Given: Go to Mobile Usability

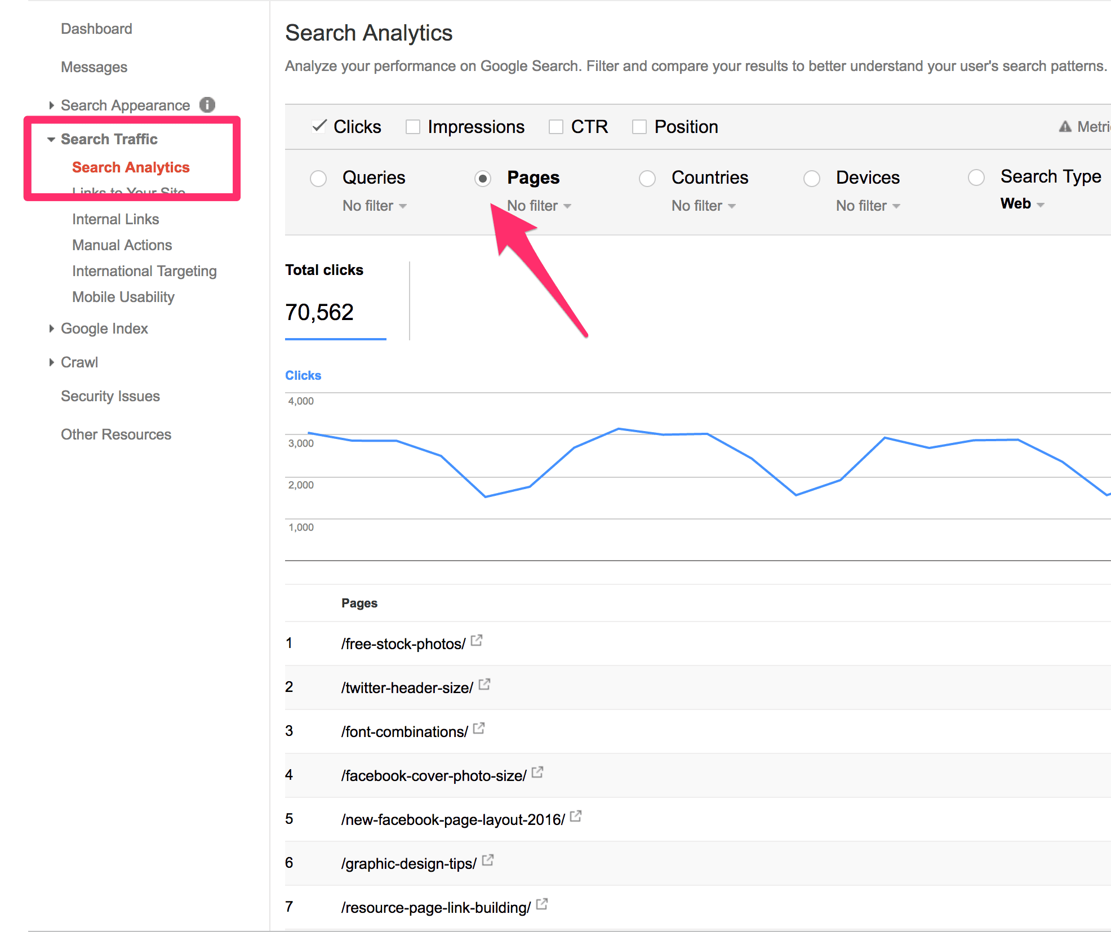Looking at the screenshot, I should click(x=123, y=297).
